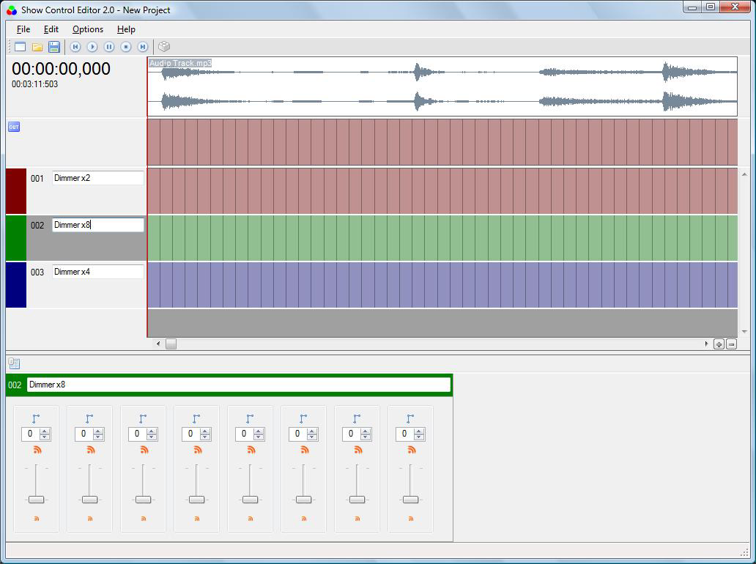Open the Options menu
The height and width of the screenshot is (564, 756).
tap(88, 29)
